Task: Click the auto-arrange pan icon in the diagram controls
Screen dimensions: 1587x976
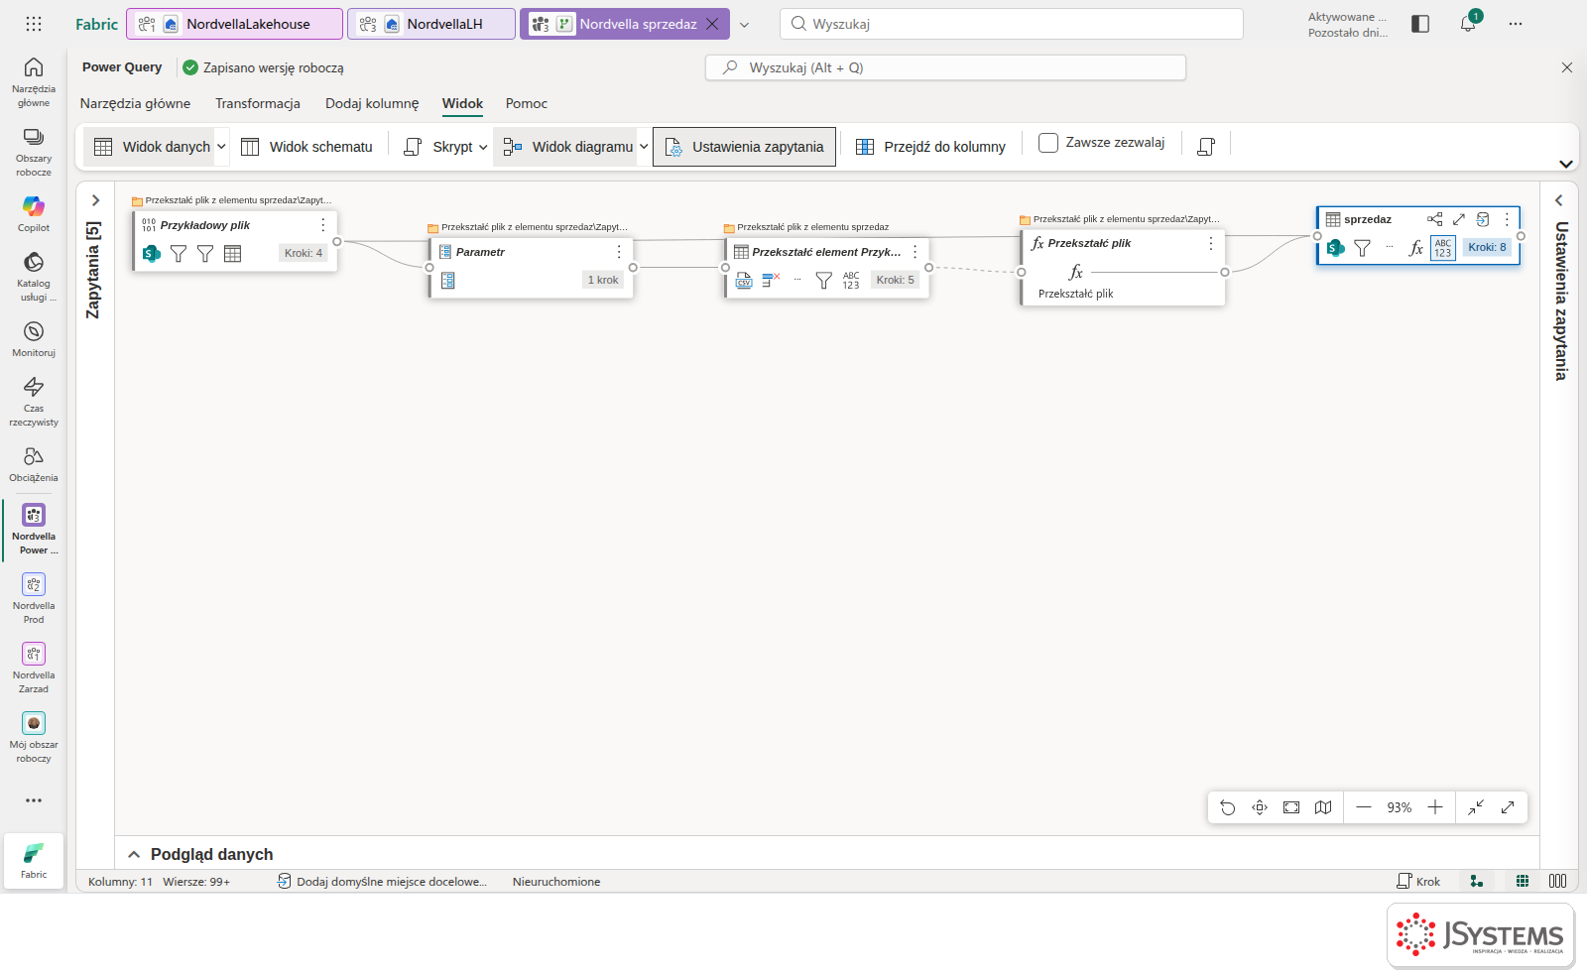Action: (1260, 807)
